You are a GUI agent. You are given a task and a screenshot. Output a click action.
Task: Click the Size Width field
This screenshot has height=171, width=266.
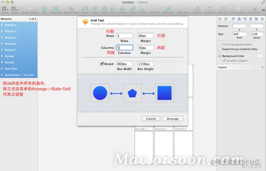(x=239, y=34)
